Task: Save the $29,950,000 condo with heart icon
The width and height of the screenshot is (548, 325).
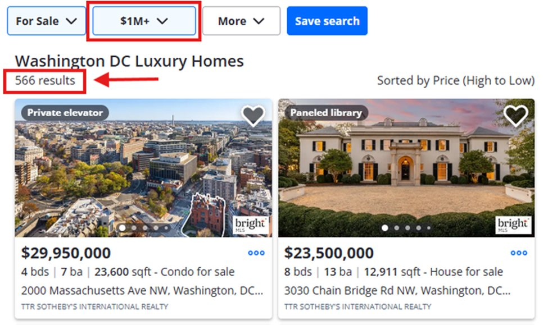Action: click(x=253, y=116)
